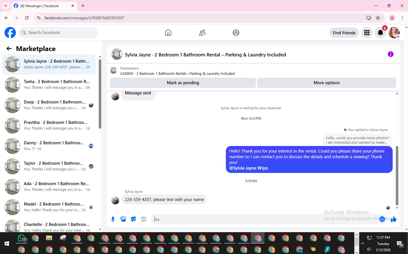
Task: Click the conversation header title Sylvia Jayne
Action: click(x=205, y=55)
